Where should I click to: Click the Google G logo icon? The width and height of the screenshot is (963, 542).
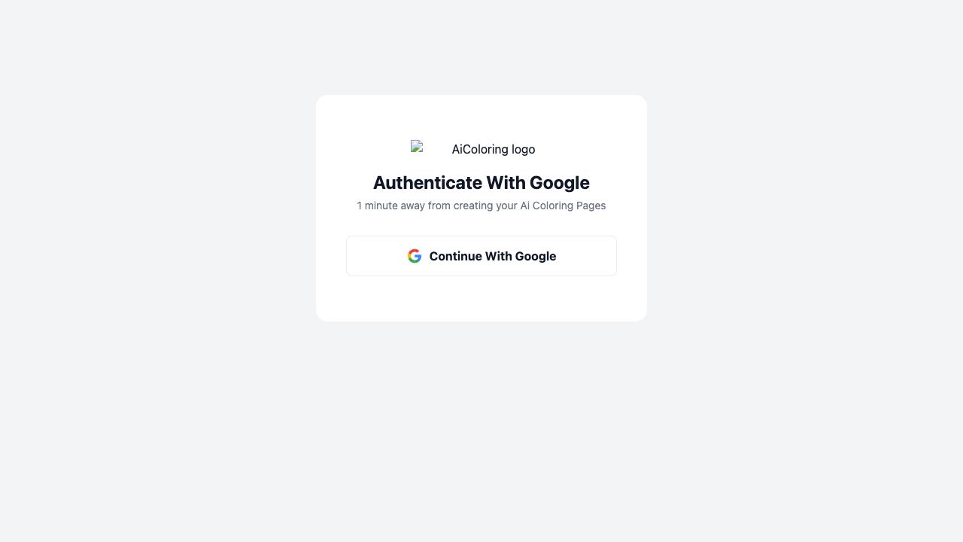415,256
